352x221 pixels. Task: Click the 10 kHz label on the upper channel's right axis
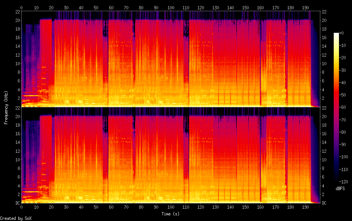[324, 63]
